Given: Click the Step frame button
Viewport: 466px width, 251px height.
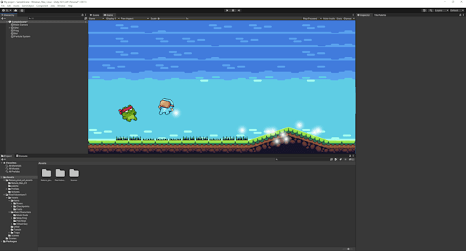Looking at the screenshot, I should pyautogui.click(x=238, y=10).
